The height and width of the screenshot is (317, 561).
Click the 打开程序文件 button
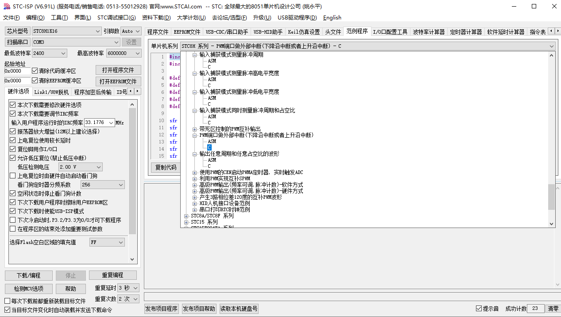tap(118, 70)
